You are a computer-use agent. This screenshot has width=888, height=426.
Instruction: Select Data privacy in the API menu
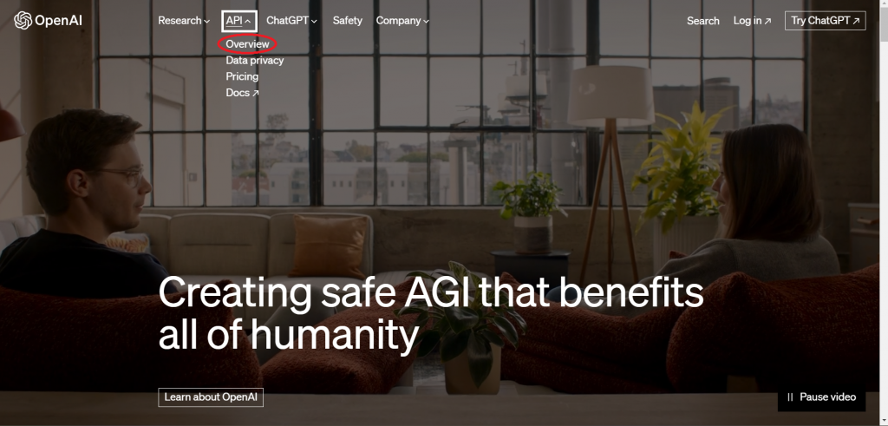(255, 60)
